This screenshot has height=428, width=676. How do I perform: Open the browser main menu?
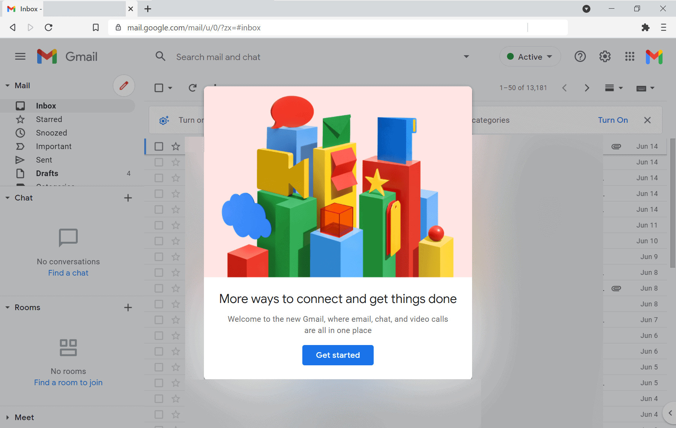[664, 27]
